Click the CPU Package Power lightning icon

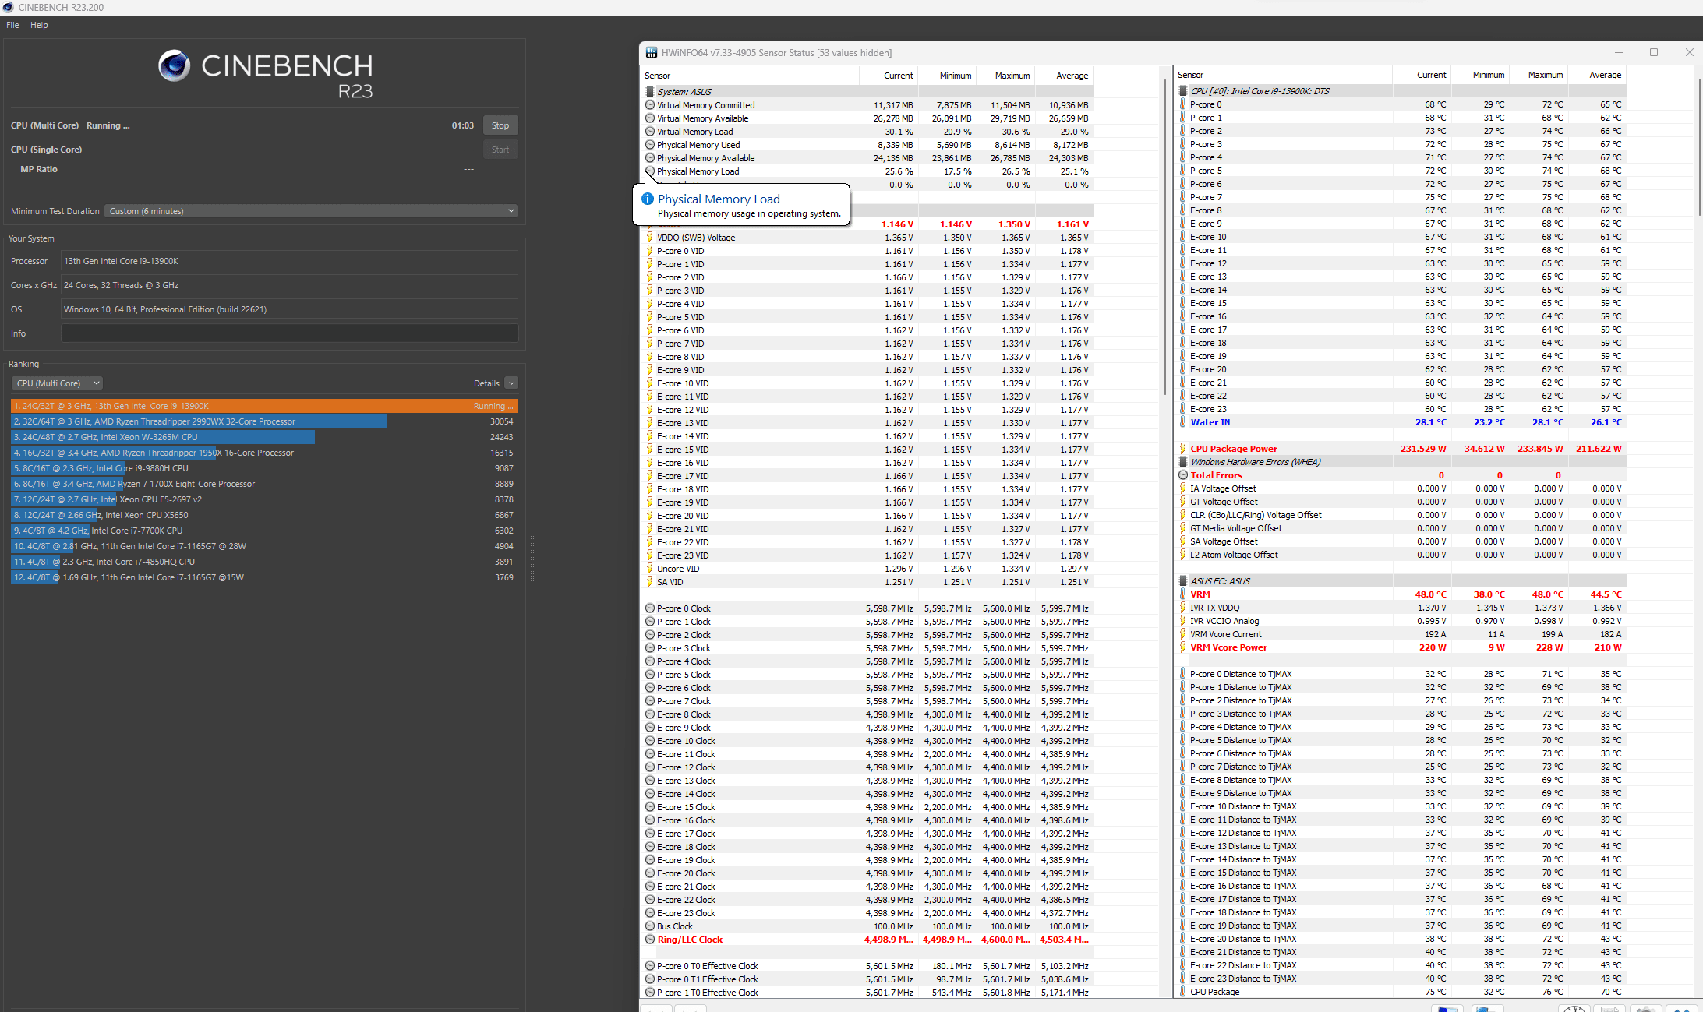(x=1183, y=449)
